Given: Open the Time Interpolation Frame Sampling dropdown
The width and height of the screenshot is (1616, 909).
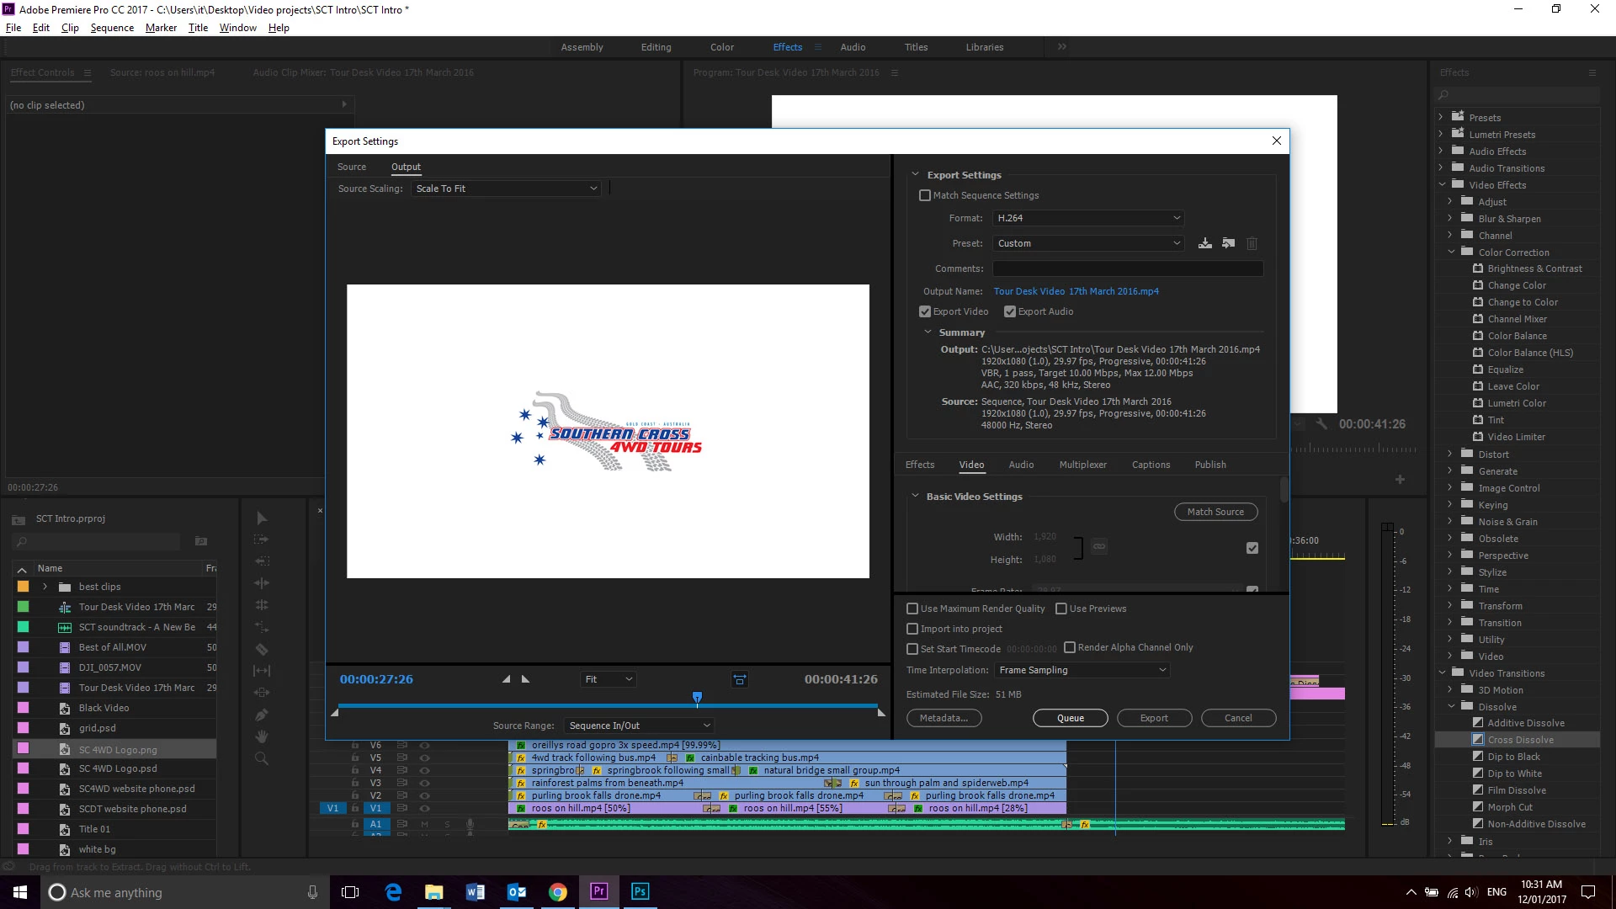Looking at the screenshot, I should tap(1082, 670).
